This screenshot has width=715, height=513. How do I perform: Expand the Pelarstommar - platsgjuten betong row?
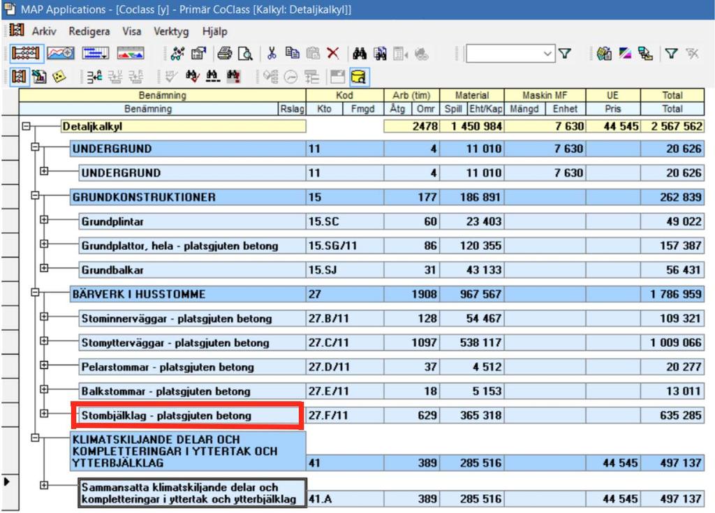tap(44, 365)
